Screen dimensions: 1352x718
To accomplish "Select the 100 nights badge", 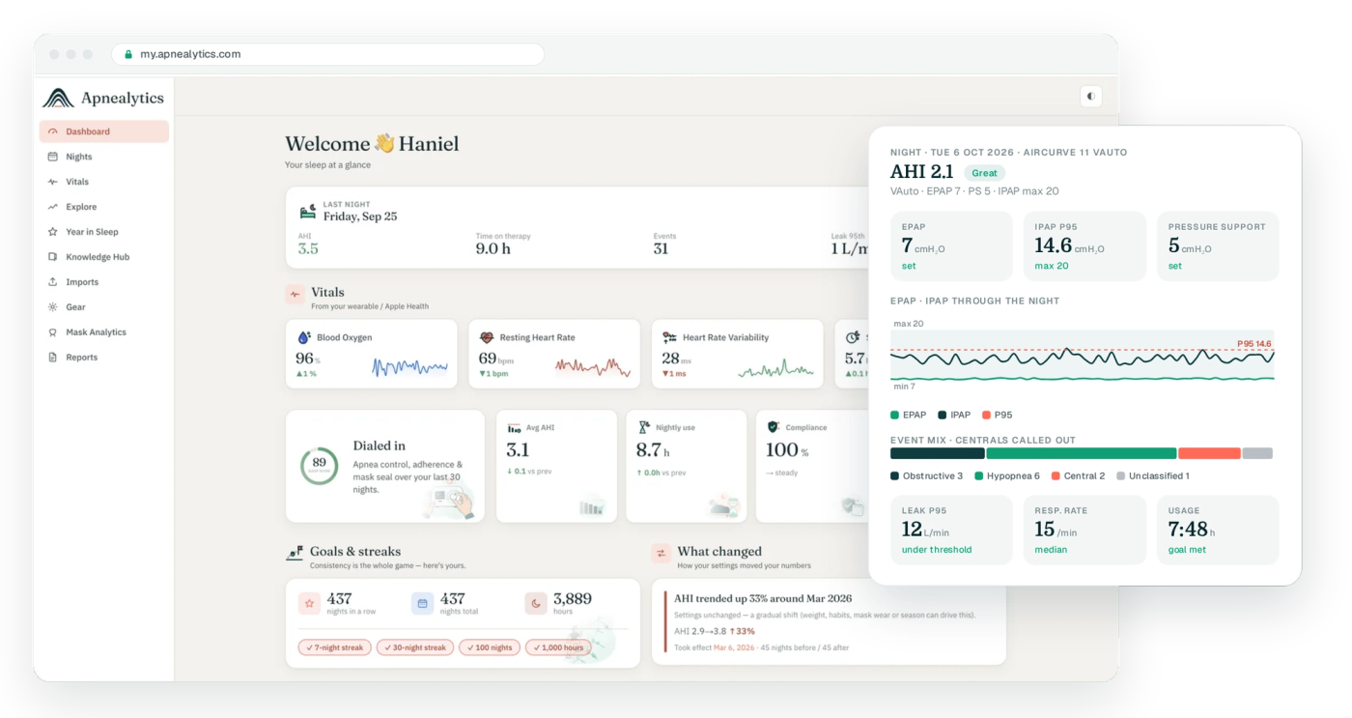I will click(489, 647).
